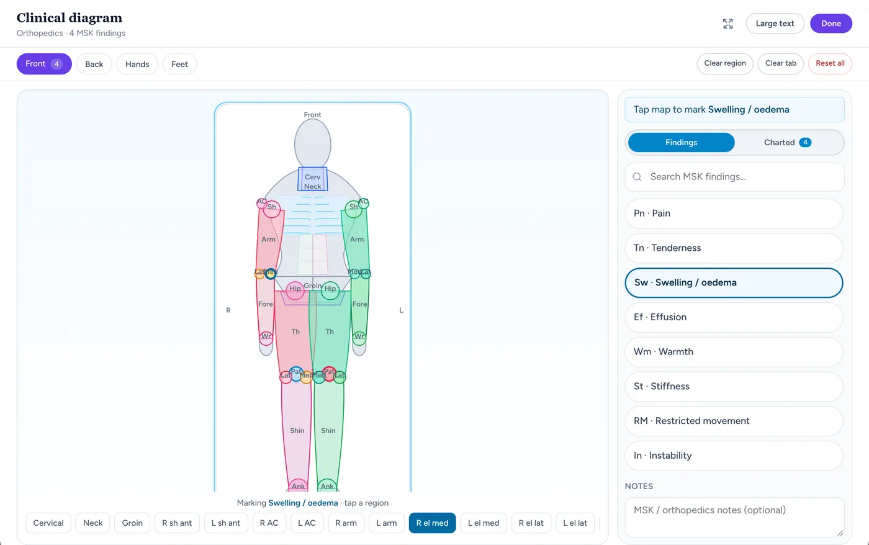Image resolution: width=869 pixels, height=545 pixels.
Task: Tap the red right thigh Th region
Action: [x=294, y=332]
